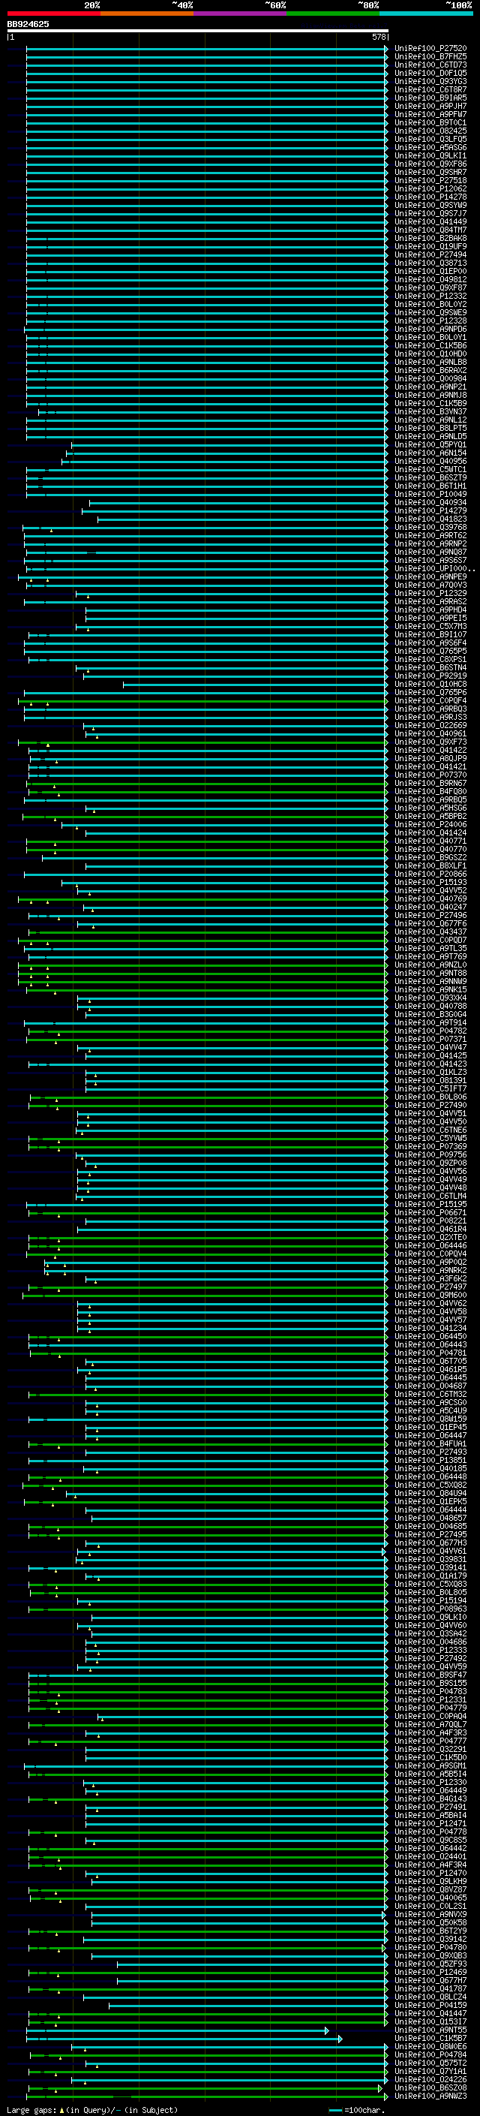Image resolution: width=480 pixels, height=2116 pixels.
Task: Select the query label BB924625
Action: [x=28, y=25]
